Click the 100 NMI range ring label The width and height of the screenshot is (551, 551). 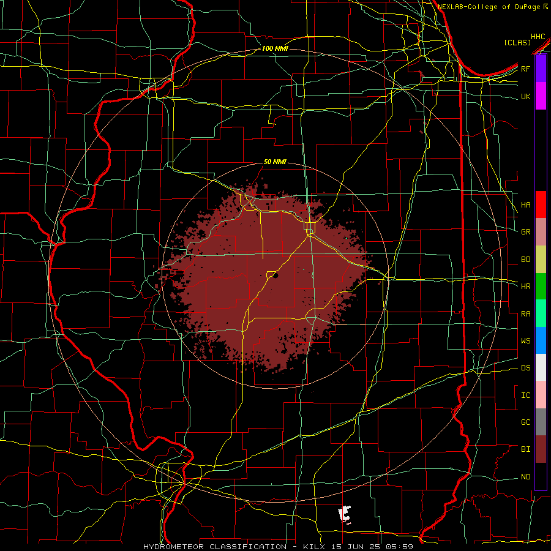[275, 48]
